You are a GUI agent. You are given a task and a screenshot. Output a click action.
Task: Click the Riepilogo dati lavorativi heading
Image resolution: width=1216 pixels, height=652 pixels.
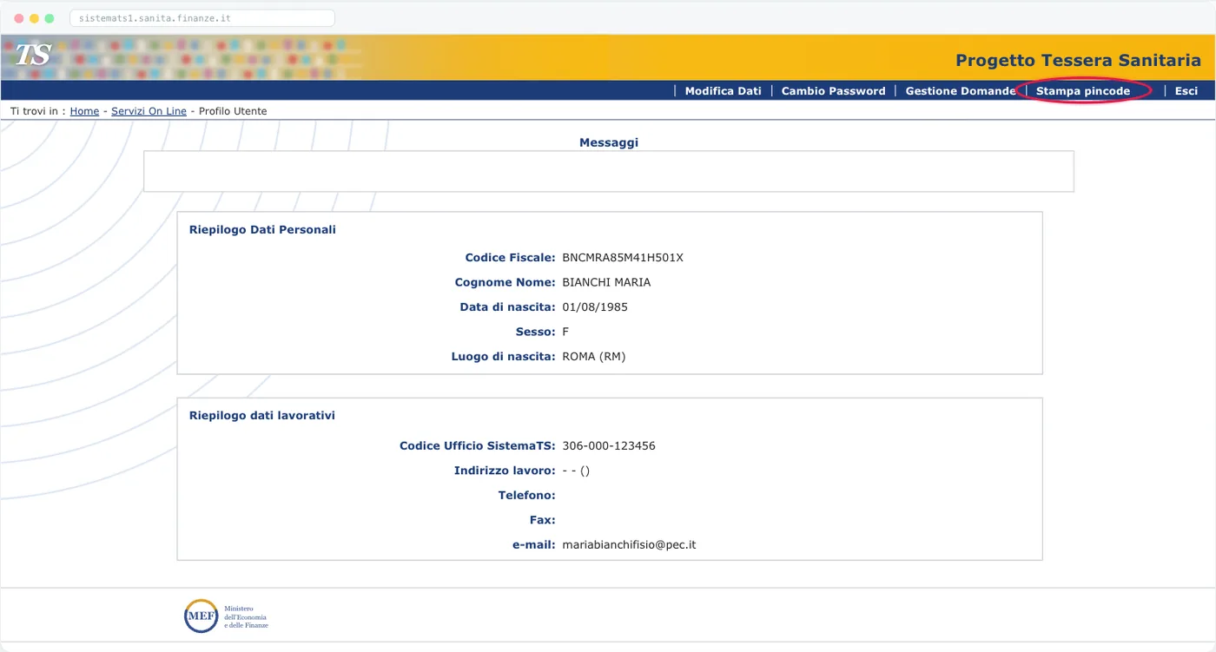point(261,416)
